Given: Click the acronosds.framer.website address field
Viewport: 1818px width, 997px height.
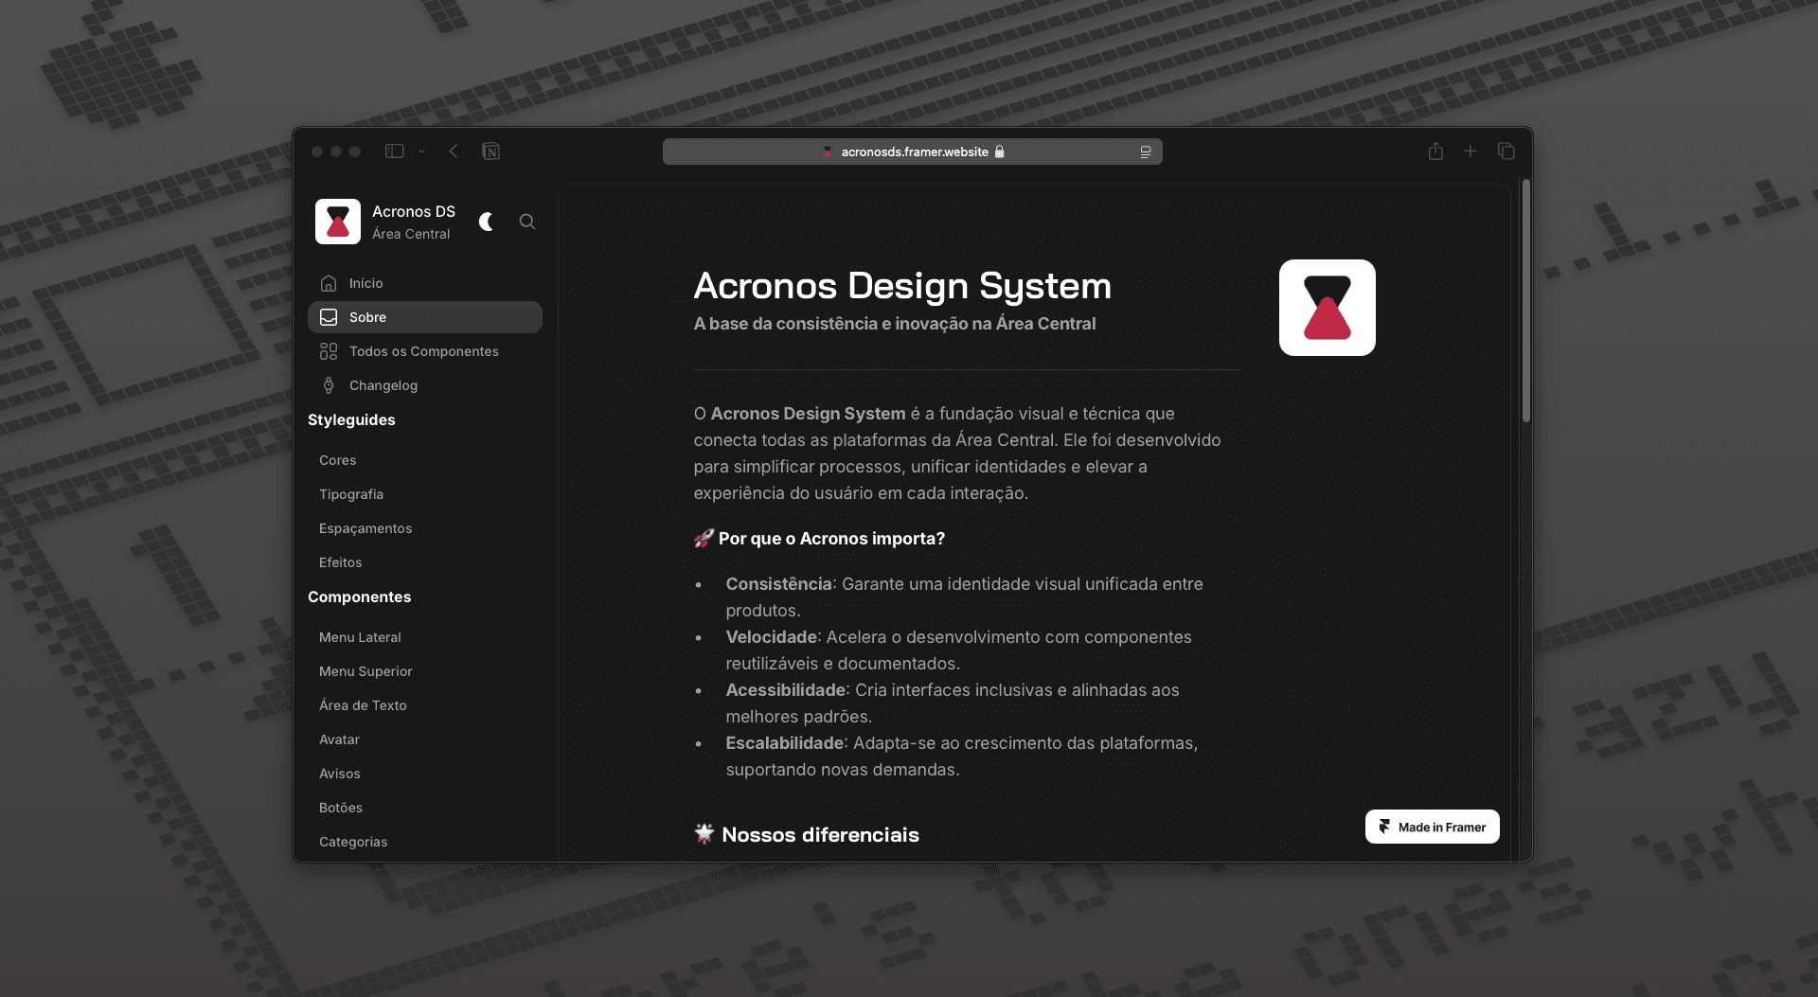Looking at the screenshot, I should coord(913,151).
